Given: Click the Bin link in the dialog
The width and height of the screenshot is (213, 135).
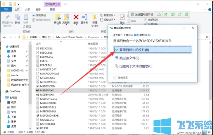Looking at the screenshot, I should [149, 35].
